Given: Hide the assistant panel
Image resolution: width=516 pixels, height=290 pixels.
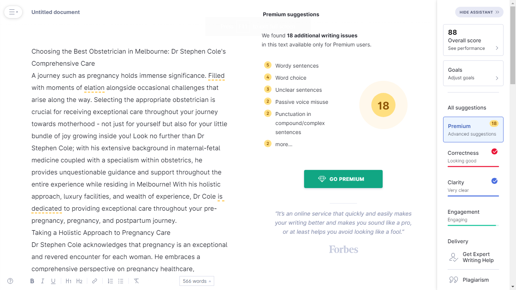Looking at the screenshot, I should click(x=479, y=12).
